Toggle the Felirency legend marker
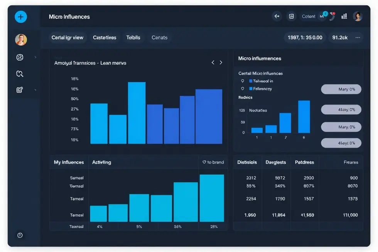 pos(251,89)
